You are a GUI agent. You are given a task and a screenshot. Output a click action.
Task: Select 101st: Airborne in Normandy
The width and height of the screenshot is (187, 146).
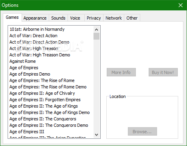(x=51, y=29)
